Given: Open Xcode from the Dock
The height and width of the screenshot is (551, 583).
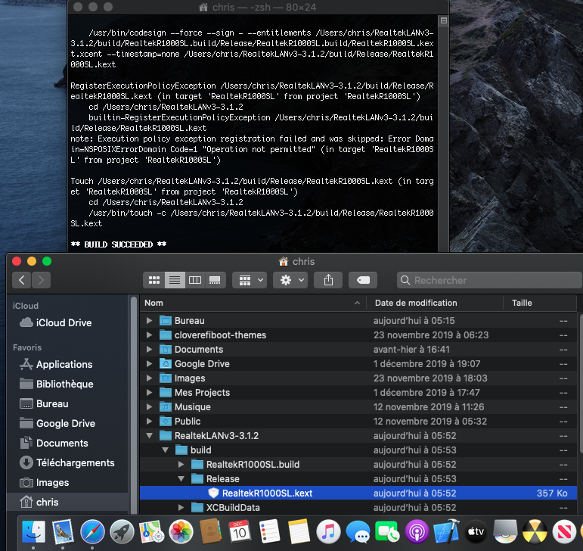Looking at the screenshot, I should click(x=446, y=531).
